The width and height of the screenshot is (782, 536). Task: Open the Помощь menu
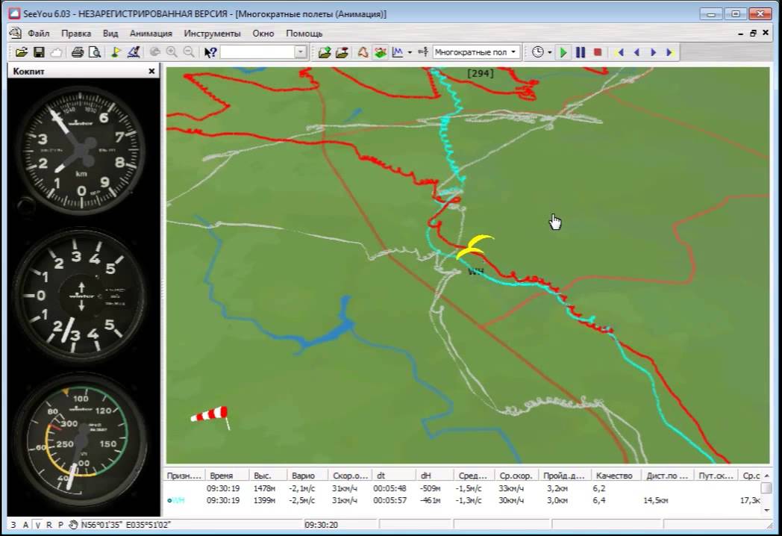pyautogui.click(x=304, y=34)
